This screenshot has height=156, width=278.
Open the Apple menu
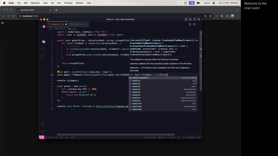tap(4, 3)
